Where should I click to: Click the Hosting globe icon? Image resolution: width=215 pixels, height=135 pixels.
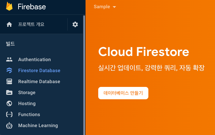[9, 103]
